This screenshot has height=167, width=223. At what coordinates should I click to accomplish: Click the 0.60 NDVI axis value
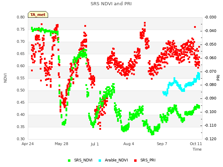[x=21, y=66]
